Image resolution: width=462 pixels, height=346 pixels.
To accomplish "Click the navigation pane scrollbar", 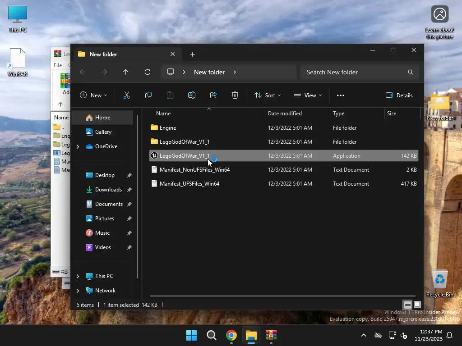I will [x=137, y=196].
